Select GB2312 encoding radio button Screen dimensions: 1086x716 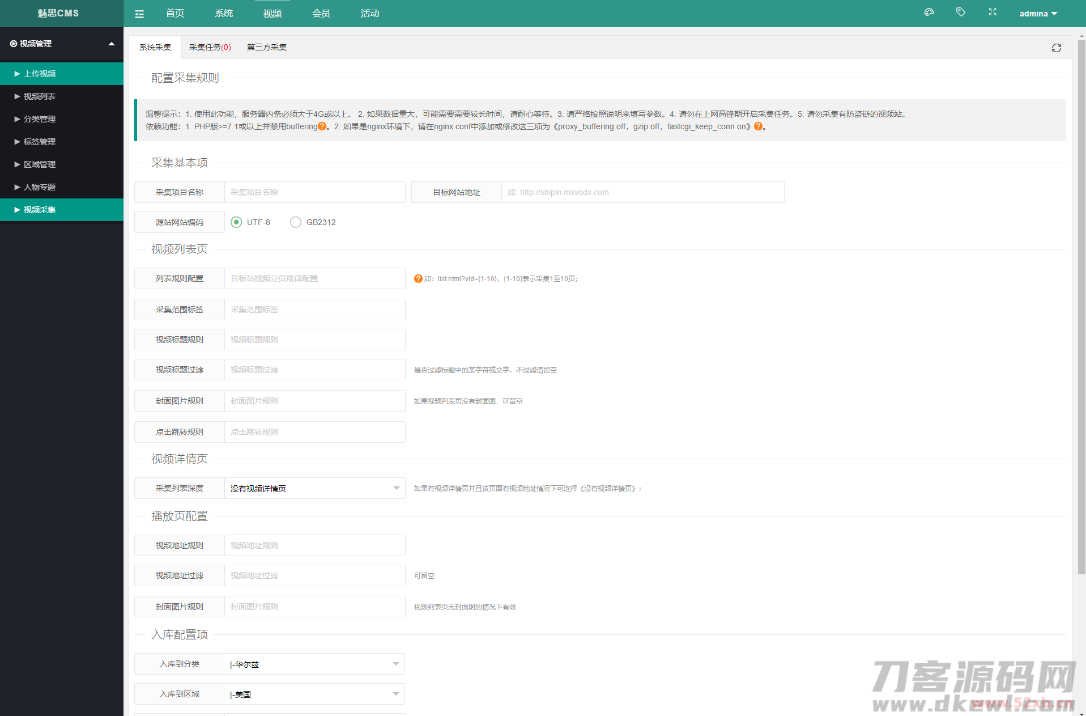point(295,222)
